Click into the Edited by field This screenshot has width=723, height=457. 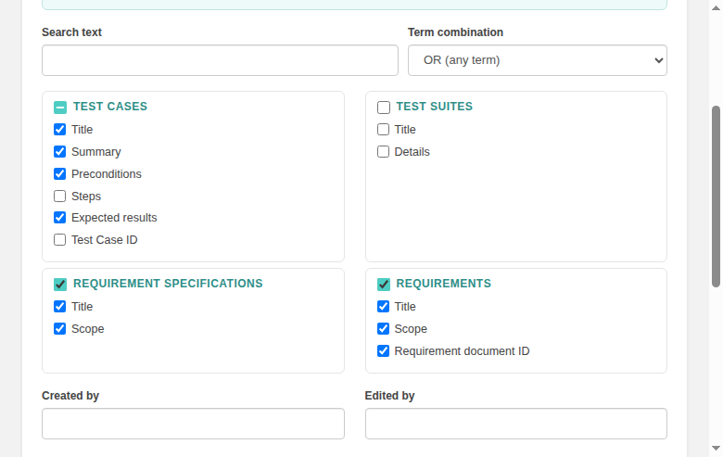[516, 424]
